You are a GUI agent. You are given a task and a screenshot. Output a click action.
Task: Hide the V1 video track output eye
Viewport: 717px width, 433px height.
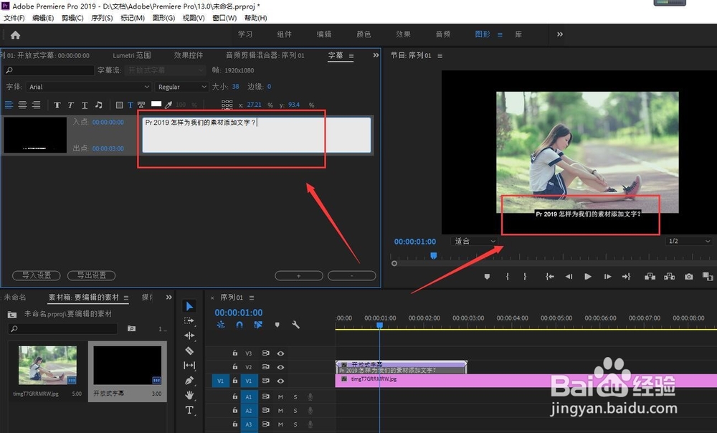click(280, 380)
